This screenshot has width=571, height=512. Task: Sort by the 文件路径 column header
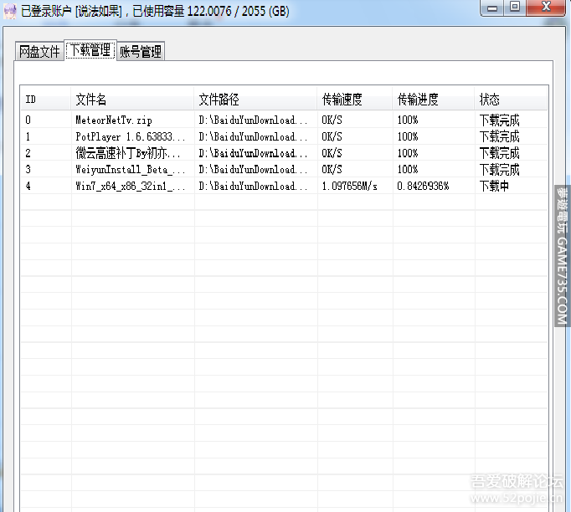pyautogui.click(x=255, y=99)
